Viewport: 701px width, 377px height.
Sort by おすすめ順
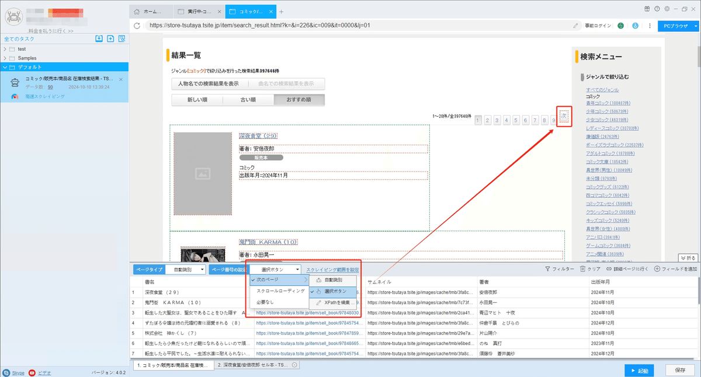(299, 100)
